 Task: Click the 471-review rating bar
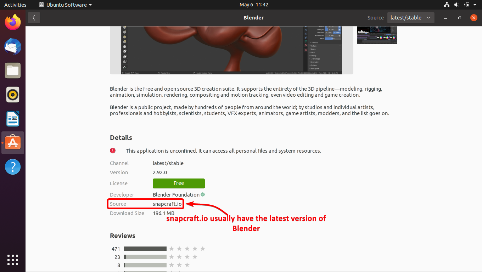pos(145,249)
